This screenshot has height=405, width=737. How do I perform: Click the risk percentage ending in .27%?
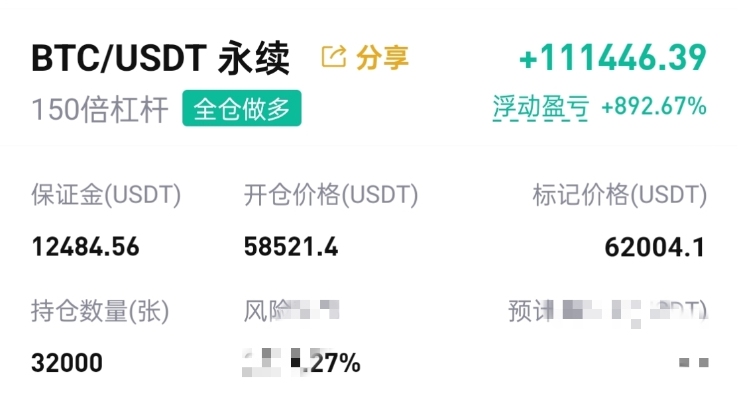pyautogui.click(x=302, y=363)
